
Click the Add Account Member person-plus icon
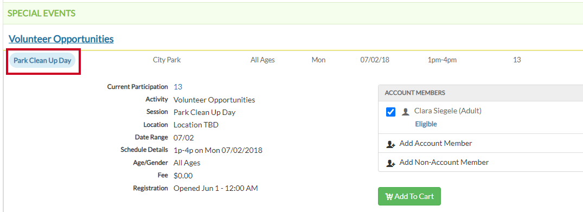pyautogui.click(x=390, y=144)
